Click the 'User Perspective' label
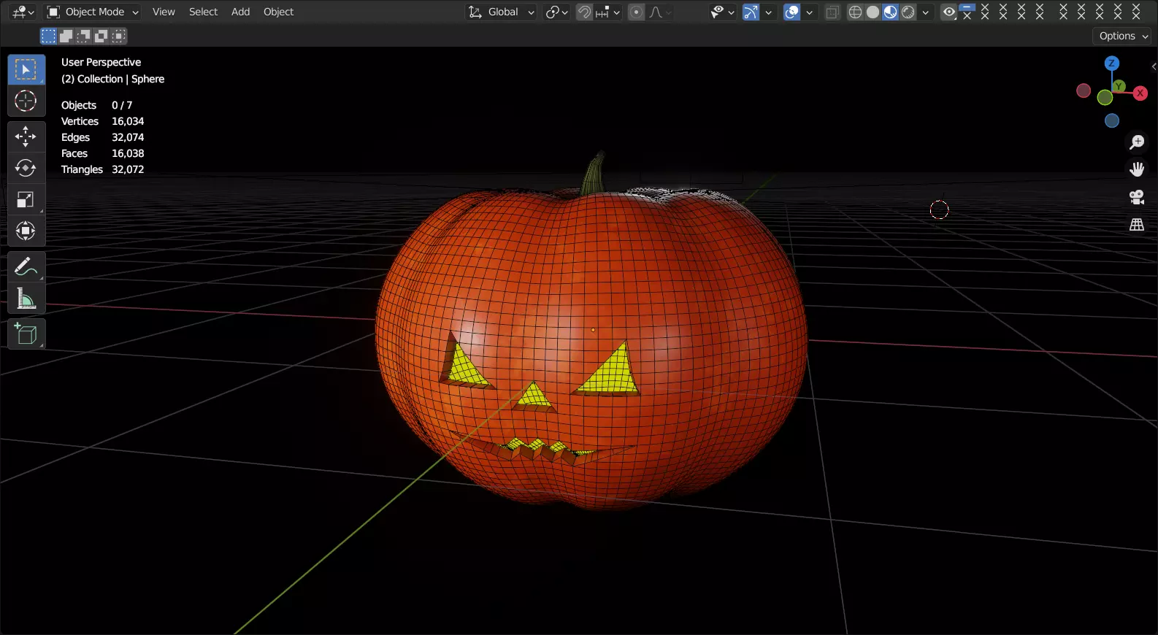This screenshot has height=635, width=1158. 101,62
